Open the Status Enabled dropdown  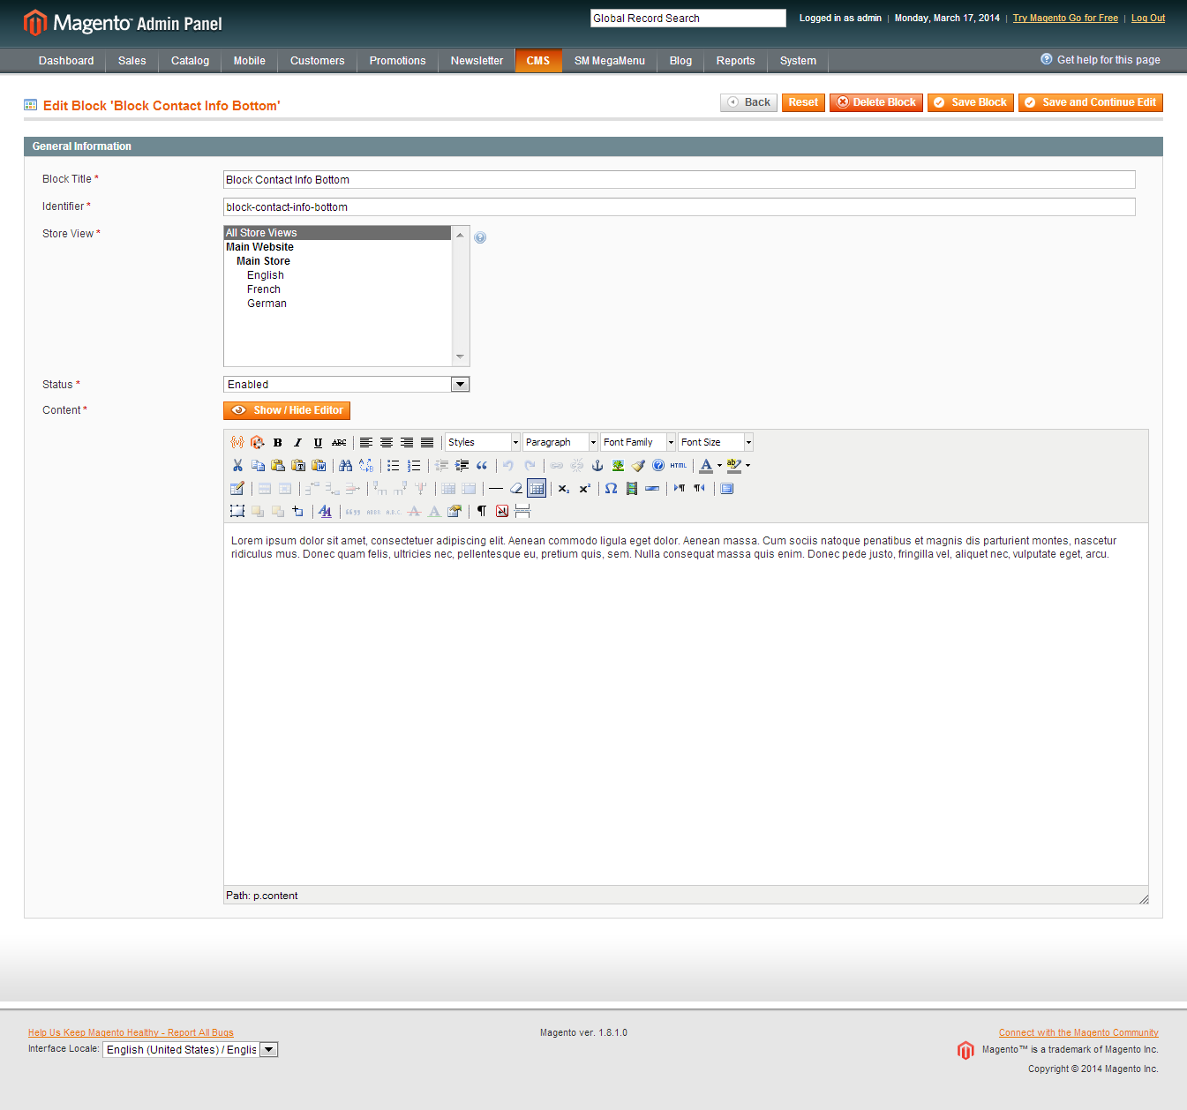tap(346, 384)
